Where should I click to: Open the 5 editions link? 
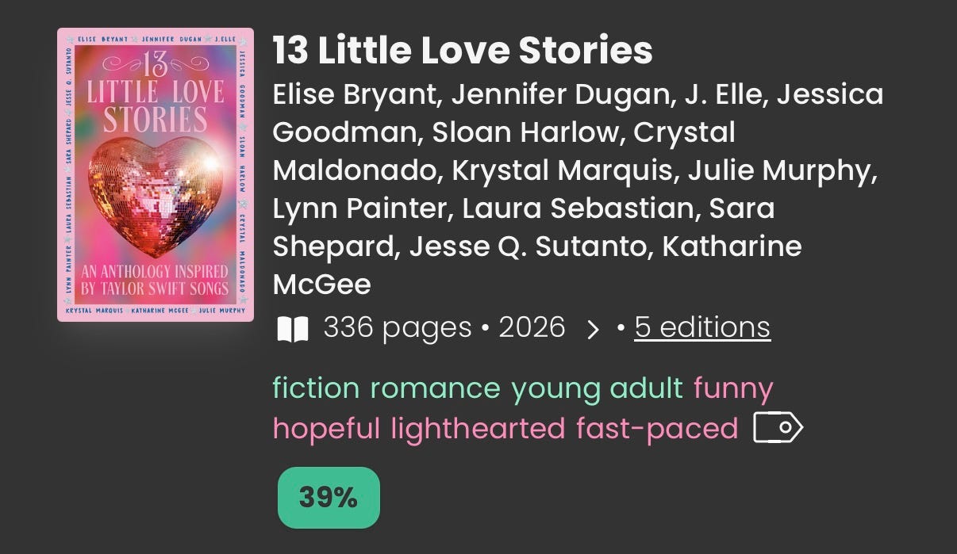point(702,327)
